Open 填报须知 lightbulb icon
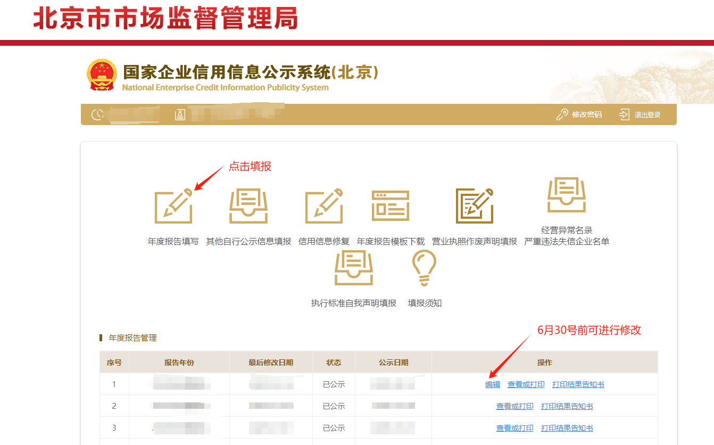Image resolution: width=714 pixels, height=445 pixels. tap(424, 269)
